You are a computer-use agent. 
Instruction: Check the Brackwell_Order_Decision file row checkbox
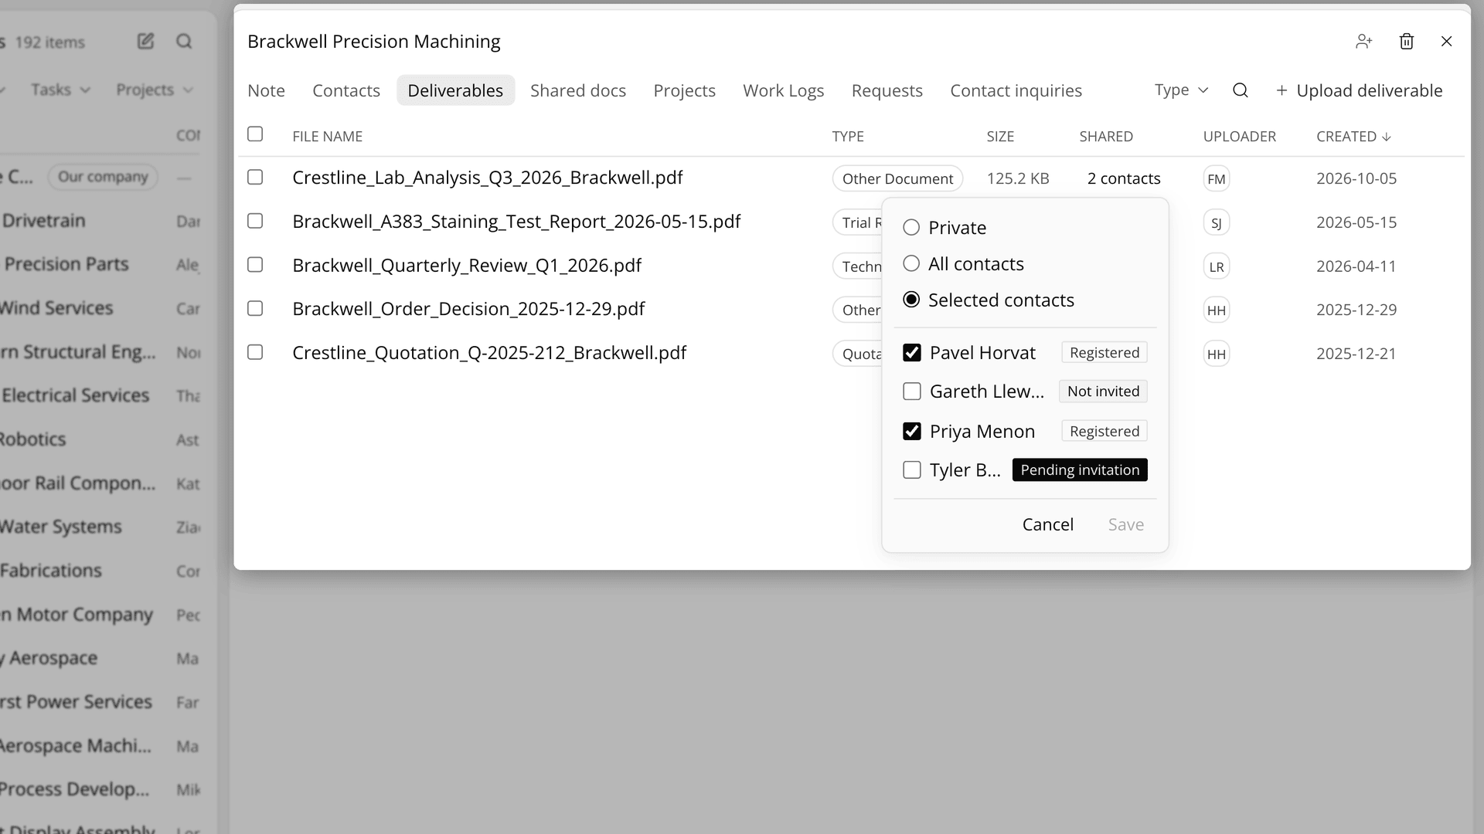point(255,309)
